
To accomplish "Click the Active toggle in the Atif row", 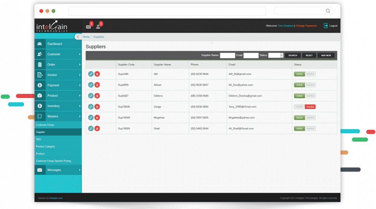I will [299, 74].
